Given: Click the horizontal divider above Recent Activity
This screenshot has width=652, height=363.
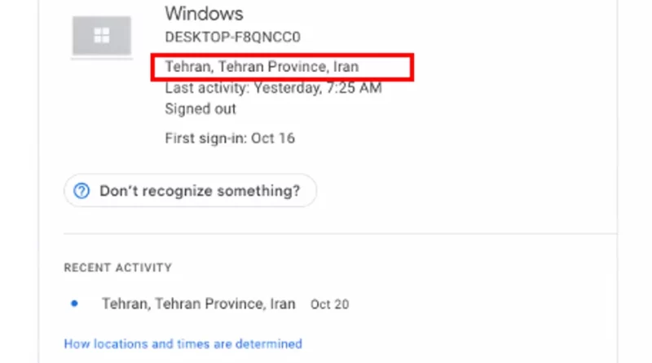Looking at the screenshot, I should (x=340, y=234).
